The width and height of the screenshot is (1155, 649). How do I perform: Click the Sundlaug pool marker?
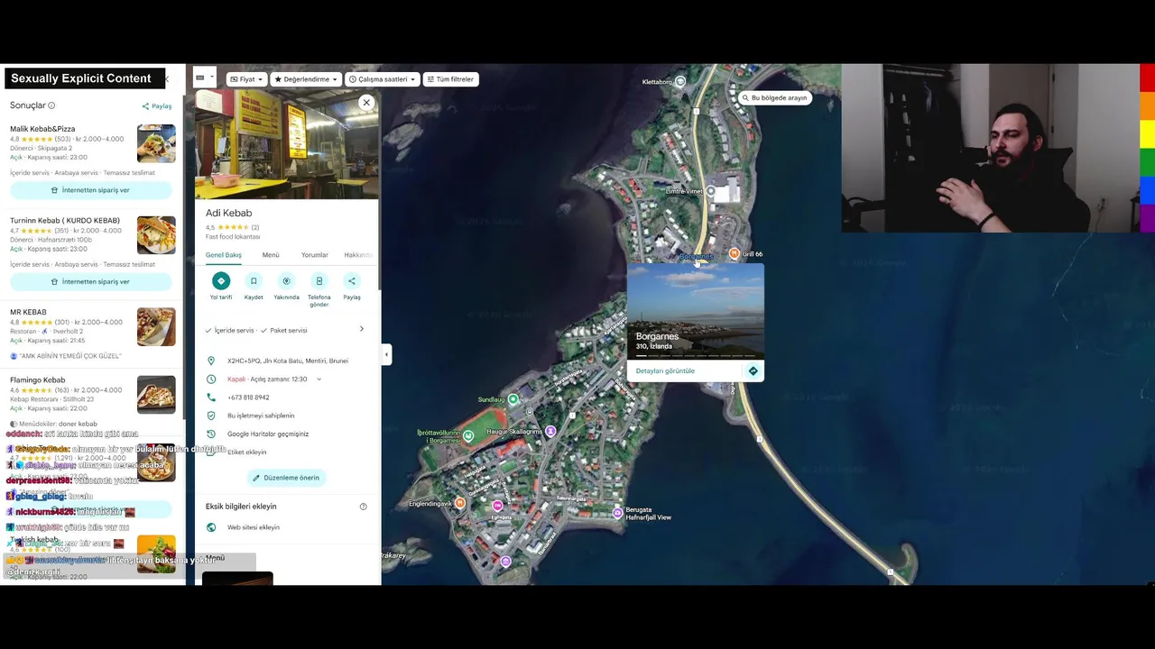tap(513, 398)
